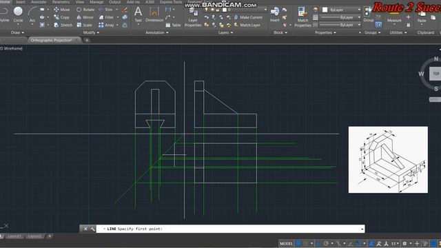
Task: Click the command line customize wrench icon
Action: (92, 229)
